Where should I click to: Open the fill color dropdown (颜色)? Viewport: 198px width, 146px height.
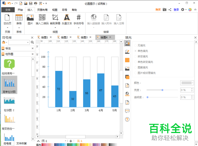pyautogui.click(x=187, y=83)
